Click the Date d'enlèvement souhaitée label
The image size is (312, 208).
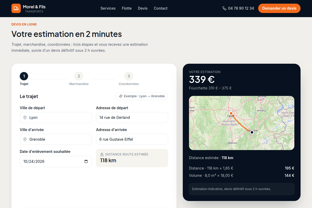(x=45, y=152)
